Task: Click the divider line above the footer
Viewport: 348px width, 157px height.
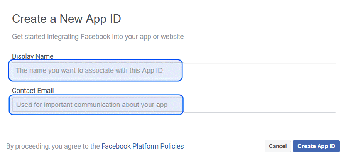Action: coord(174,134)
